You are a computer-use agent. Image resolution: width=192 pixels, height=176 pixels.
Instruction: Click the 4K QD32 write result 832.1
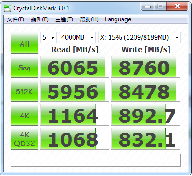(x=146, y=139)
